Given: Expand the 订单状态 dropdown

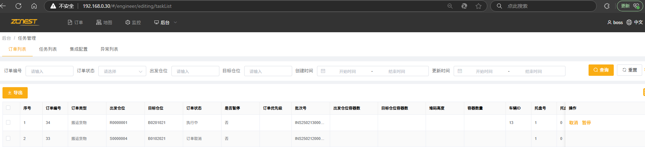Looking at the screenshot, I should coord(122,71).
